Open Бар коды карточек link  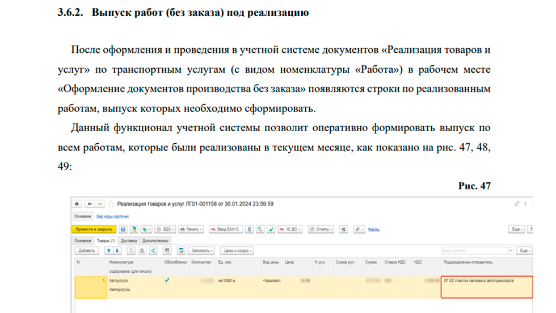(x=112, y=216)
